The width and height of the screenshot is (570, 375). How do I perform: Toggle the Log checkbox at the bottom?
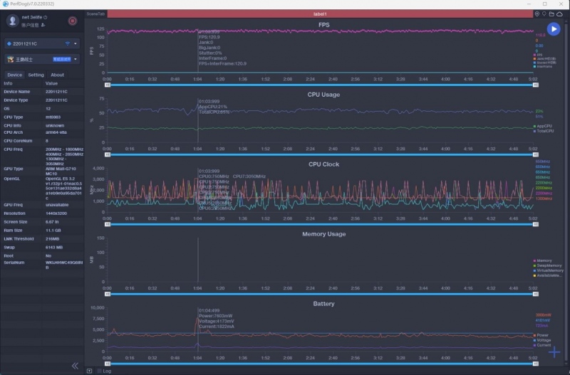[x=99, y=371]
